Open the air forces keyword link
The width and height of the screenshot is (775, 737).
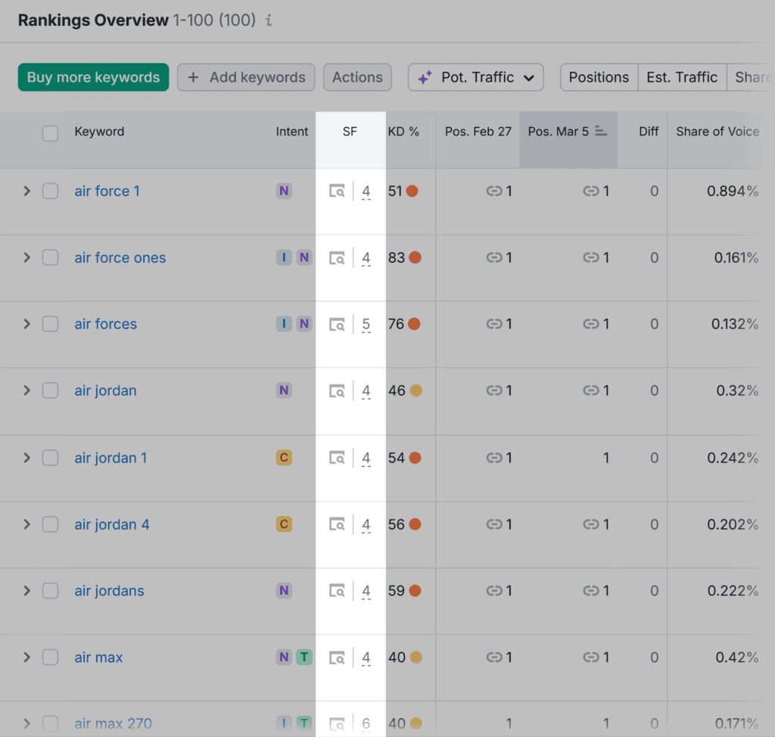point(105,324)
